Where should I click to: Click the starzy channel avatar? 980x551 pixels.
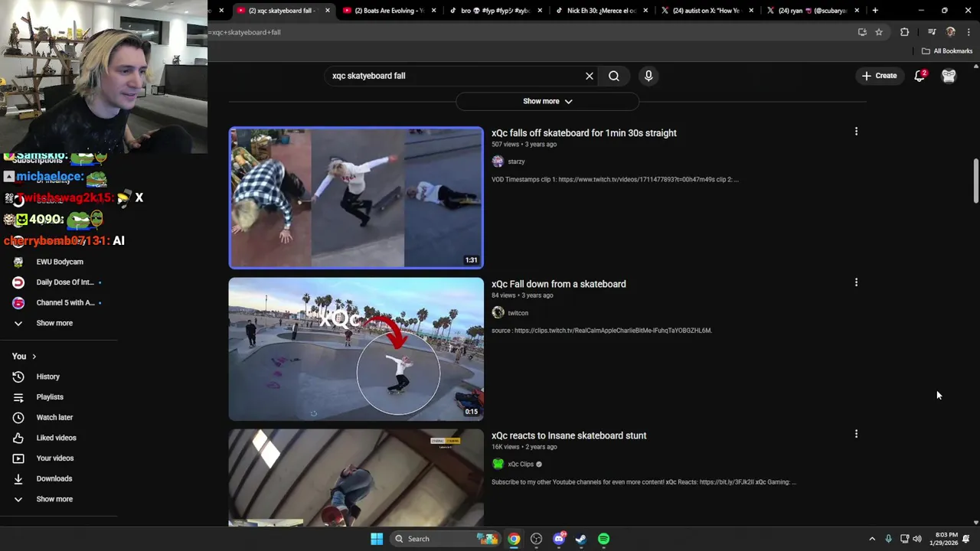tap(498, 161)
